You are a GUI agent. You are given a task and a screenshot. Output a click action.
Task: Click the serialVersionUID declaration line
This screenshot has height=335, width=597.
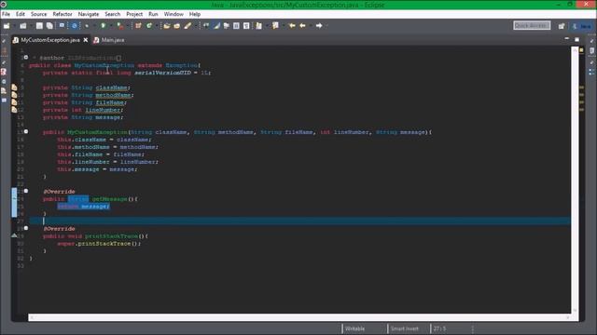127,73
